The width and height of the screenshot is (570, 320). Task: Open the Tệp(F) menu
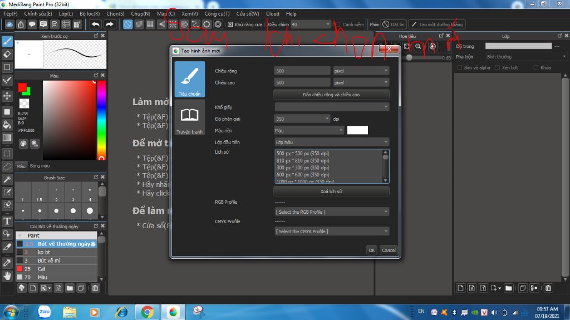(10, 13)
